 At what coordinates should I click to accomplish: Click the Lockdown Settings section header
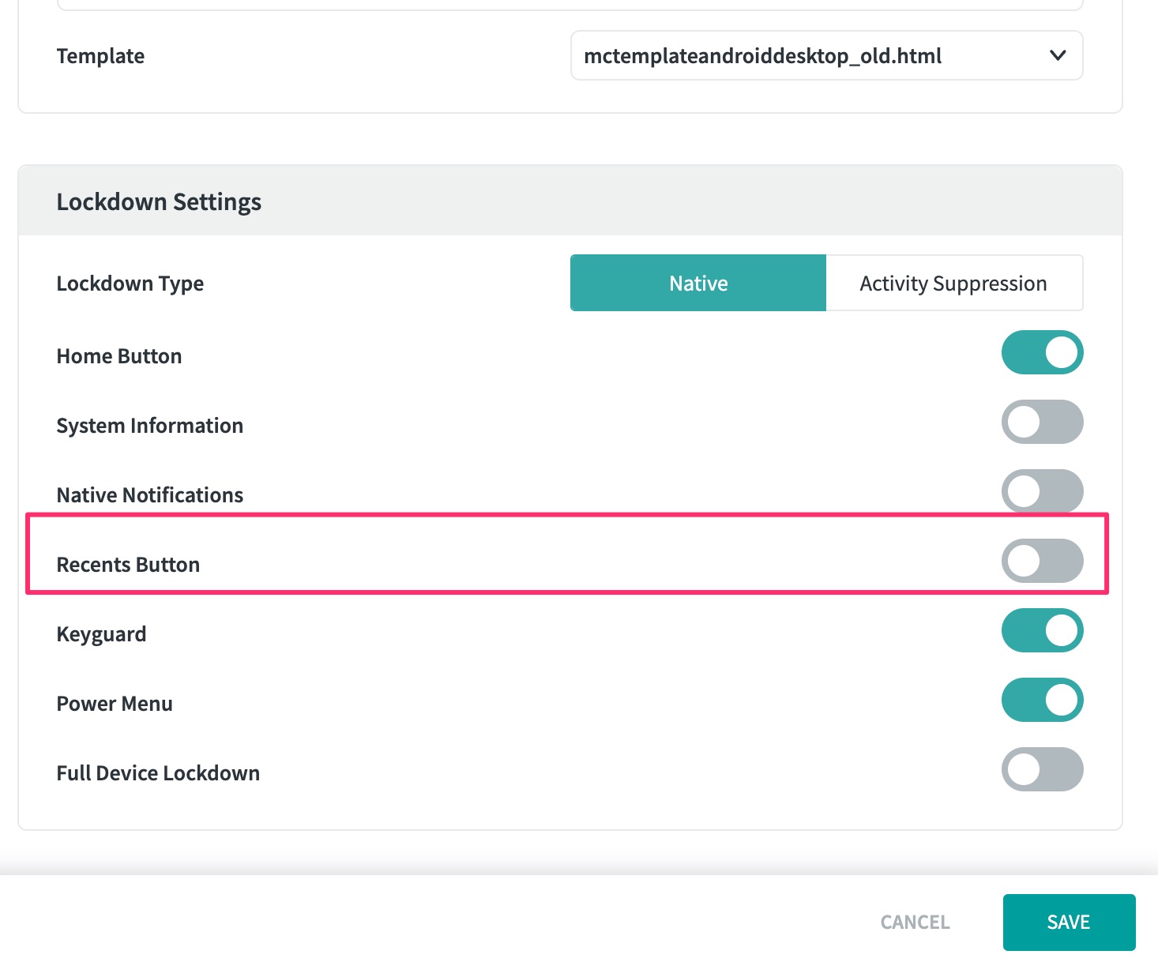click(159, 202)
